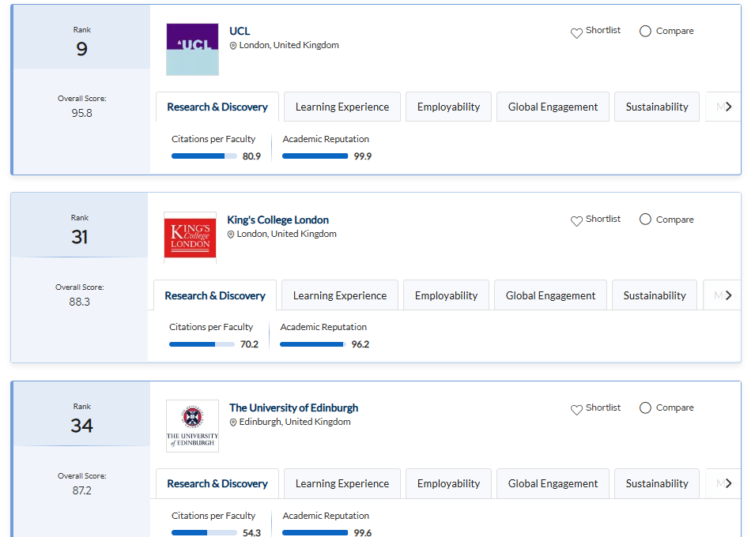Open the UCL university name link
The height and width of the screenshot is (537, 755).
click(x=240, y=32)
